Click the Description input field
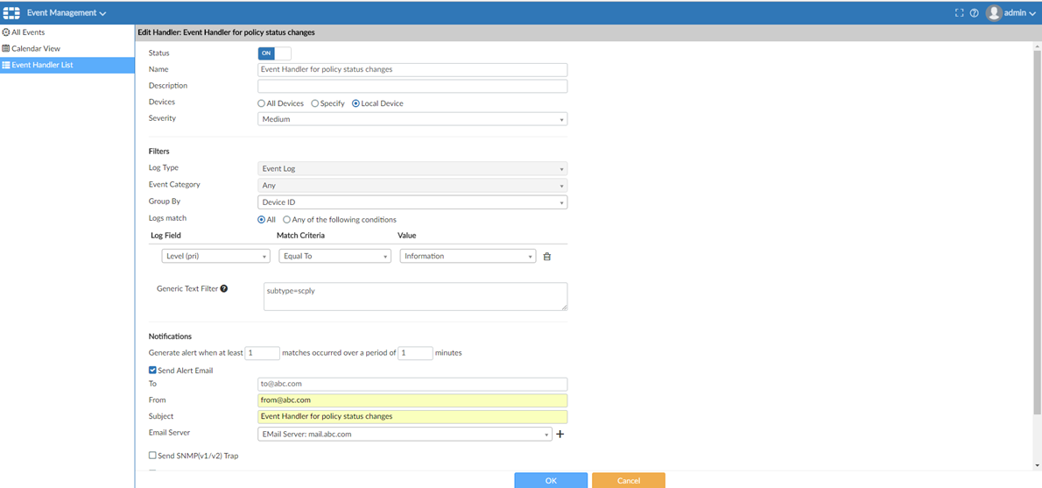The width and height of the screenshot is (1042, 488). click(x=412, y=87)
